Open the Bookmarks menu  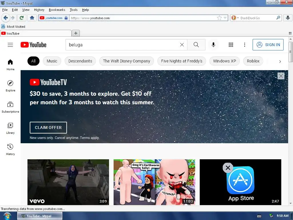coord(57,10)
